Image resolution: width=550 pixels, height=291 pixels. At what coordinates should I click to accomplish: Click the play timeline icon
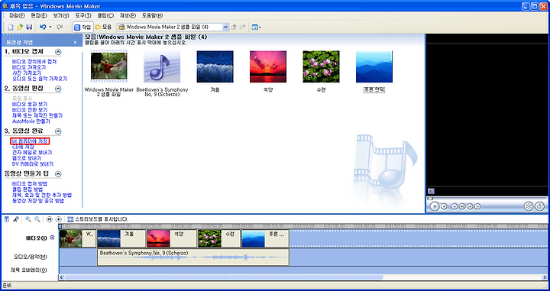[59, 219]
